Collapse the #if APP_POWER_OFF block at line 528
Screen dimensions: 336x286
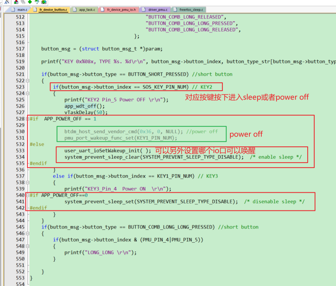(27, 119)
